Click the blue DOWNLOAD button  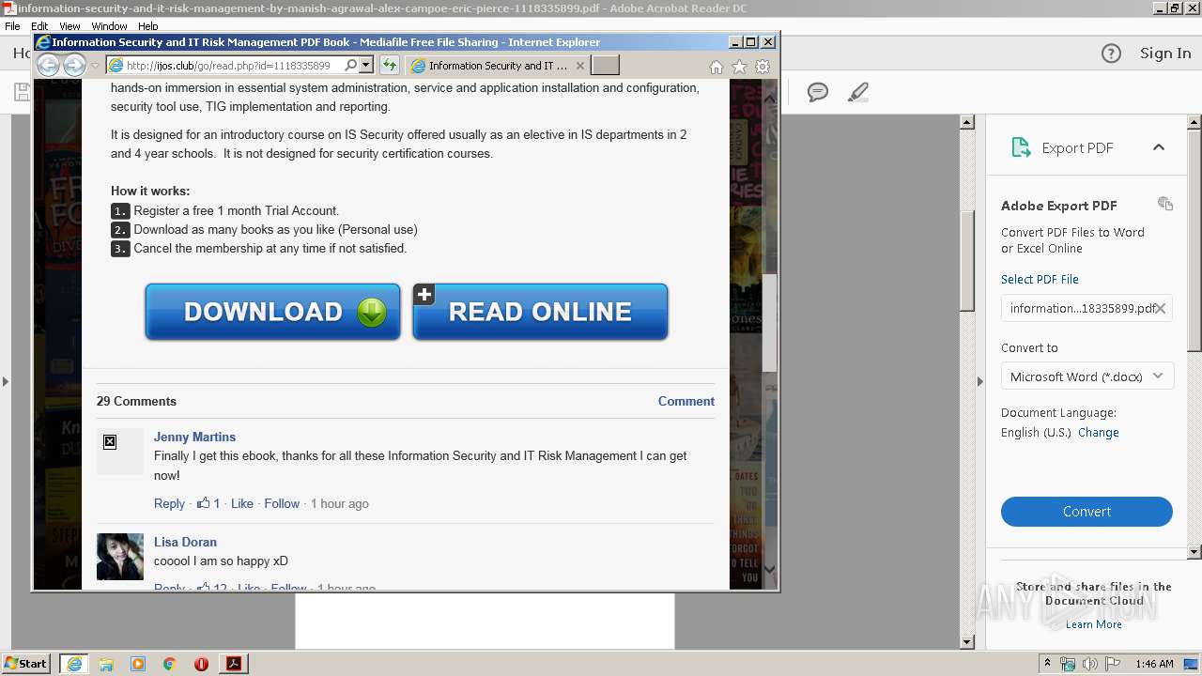pos(273,312)
